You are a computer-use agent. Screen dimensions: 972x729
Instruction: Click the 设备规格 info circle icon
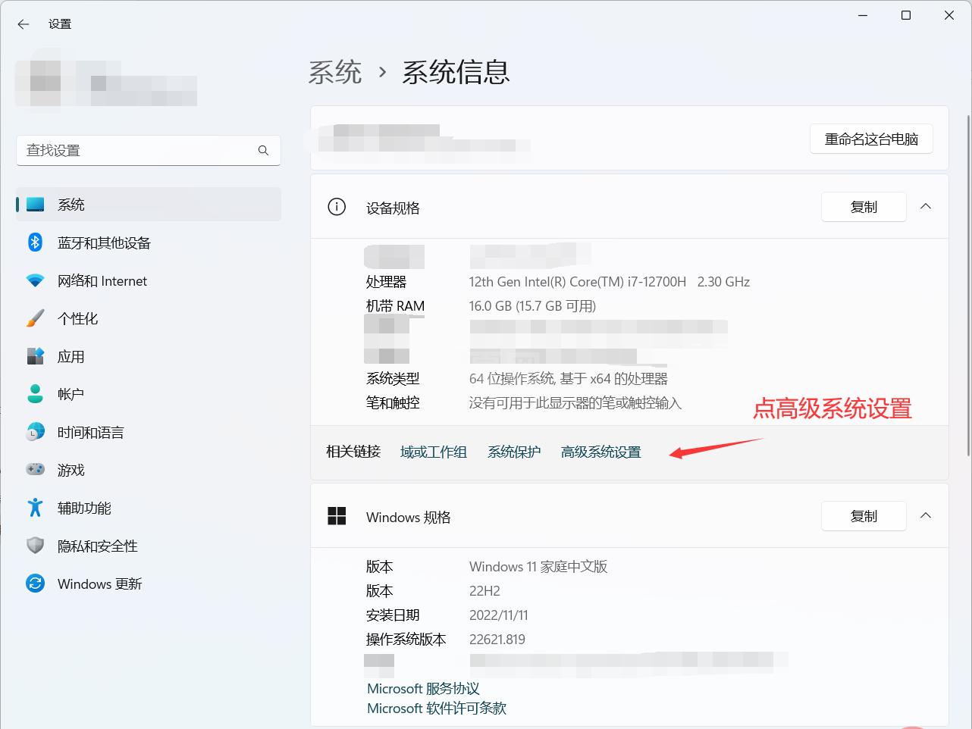click(x=337, y=207)
